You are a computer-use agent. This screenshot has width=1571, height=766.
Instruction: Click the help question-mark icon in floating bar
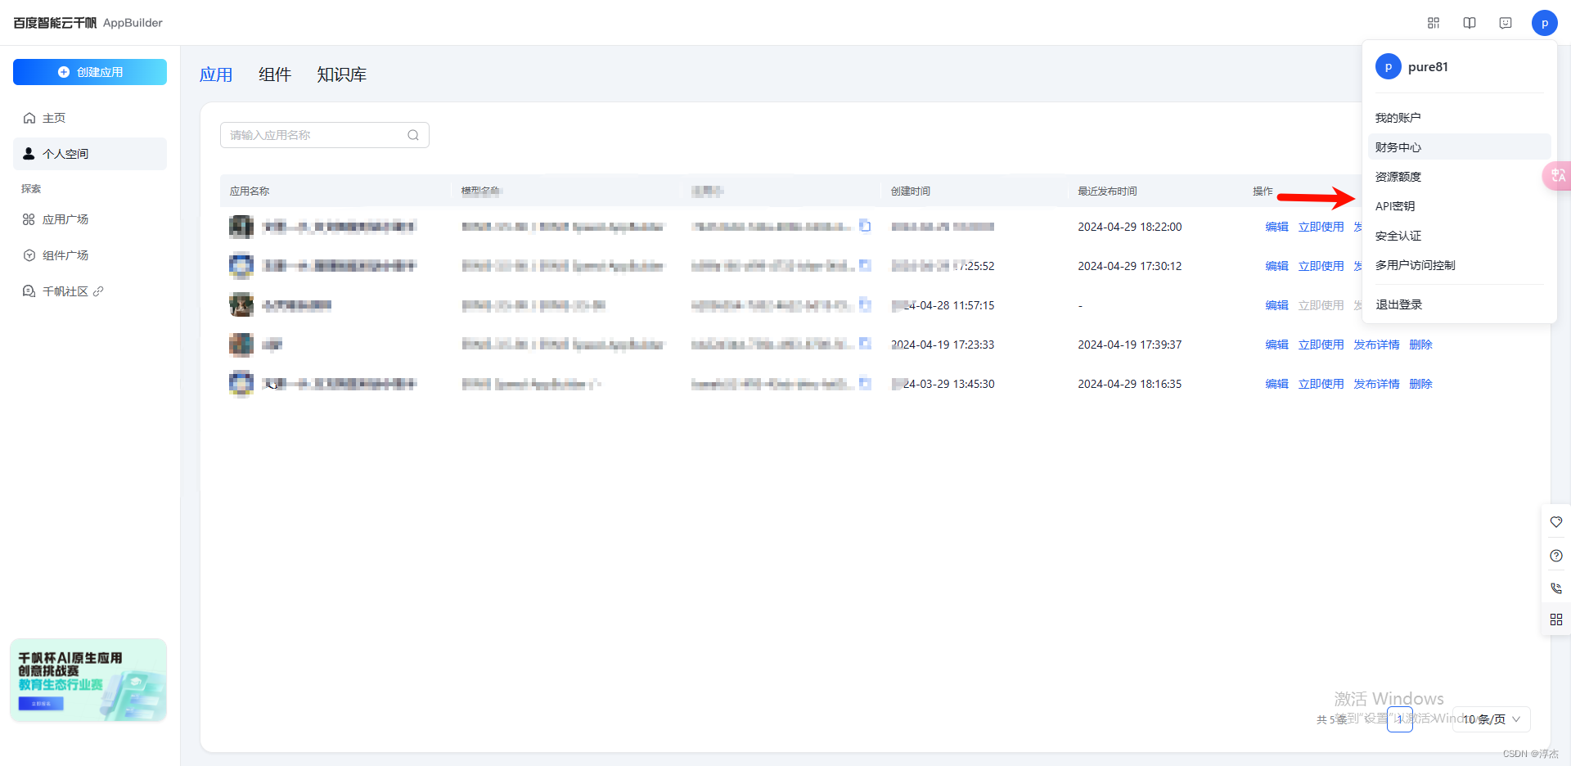pyautogui.click(x=1556, y=556)
